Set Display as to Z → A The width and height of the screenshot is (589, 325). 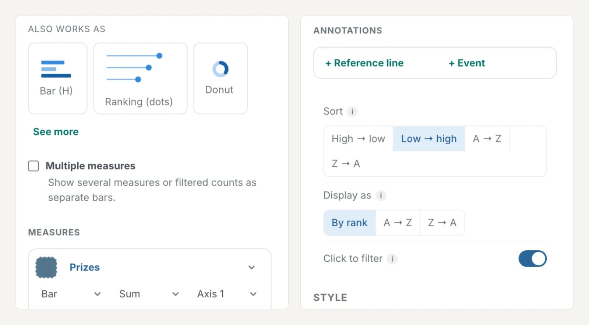tap(442, 223)
